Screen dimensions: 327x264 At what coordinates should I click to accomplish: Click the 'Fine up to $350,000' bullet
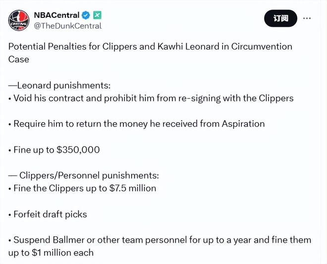(x=54, y=150)
